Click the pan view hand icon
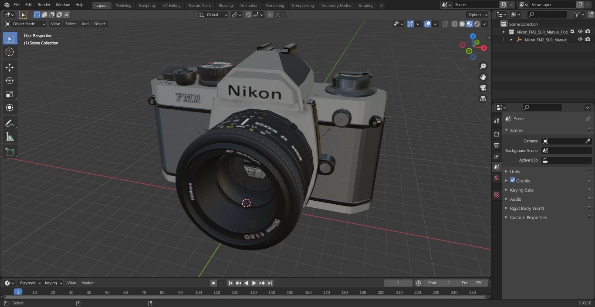This screenshot has width=595, height=307. pos(483,77)
